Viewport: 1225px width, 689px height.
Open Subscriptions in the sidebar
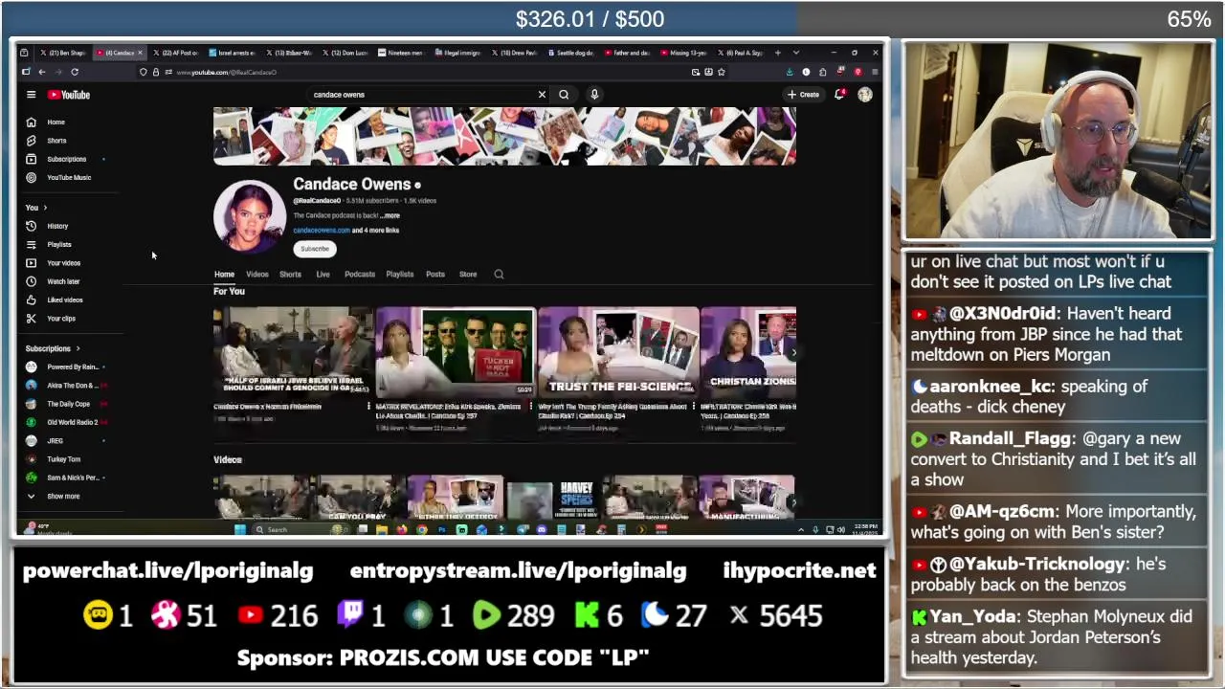click(x=66, y=159)
